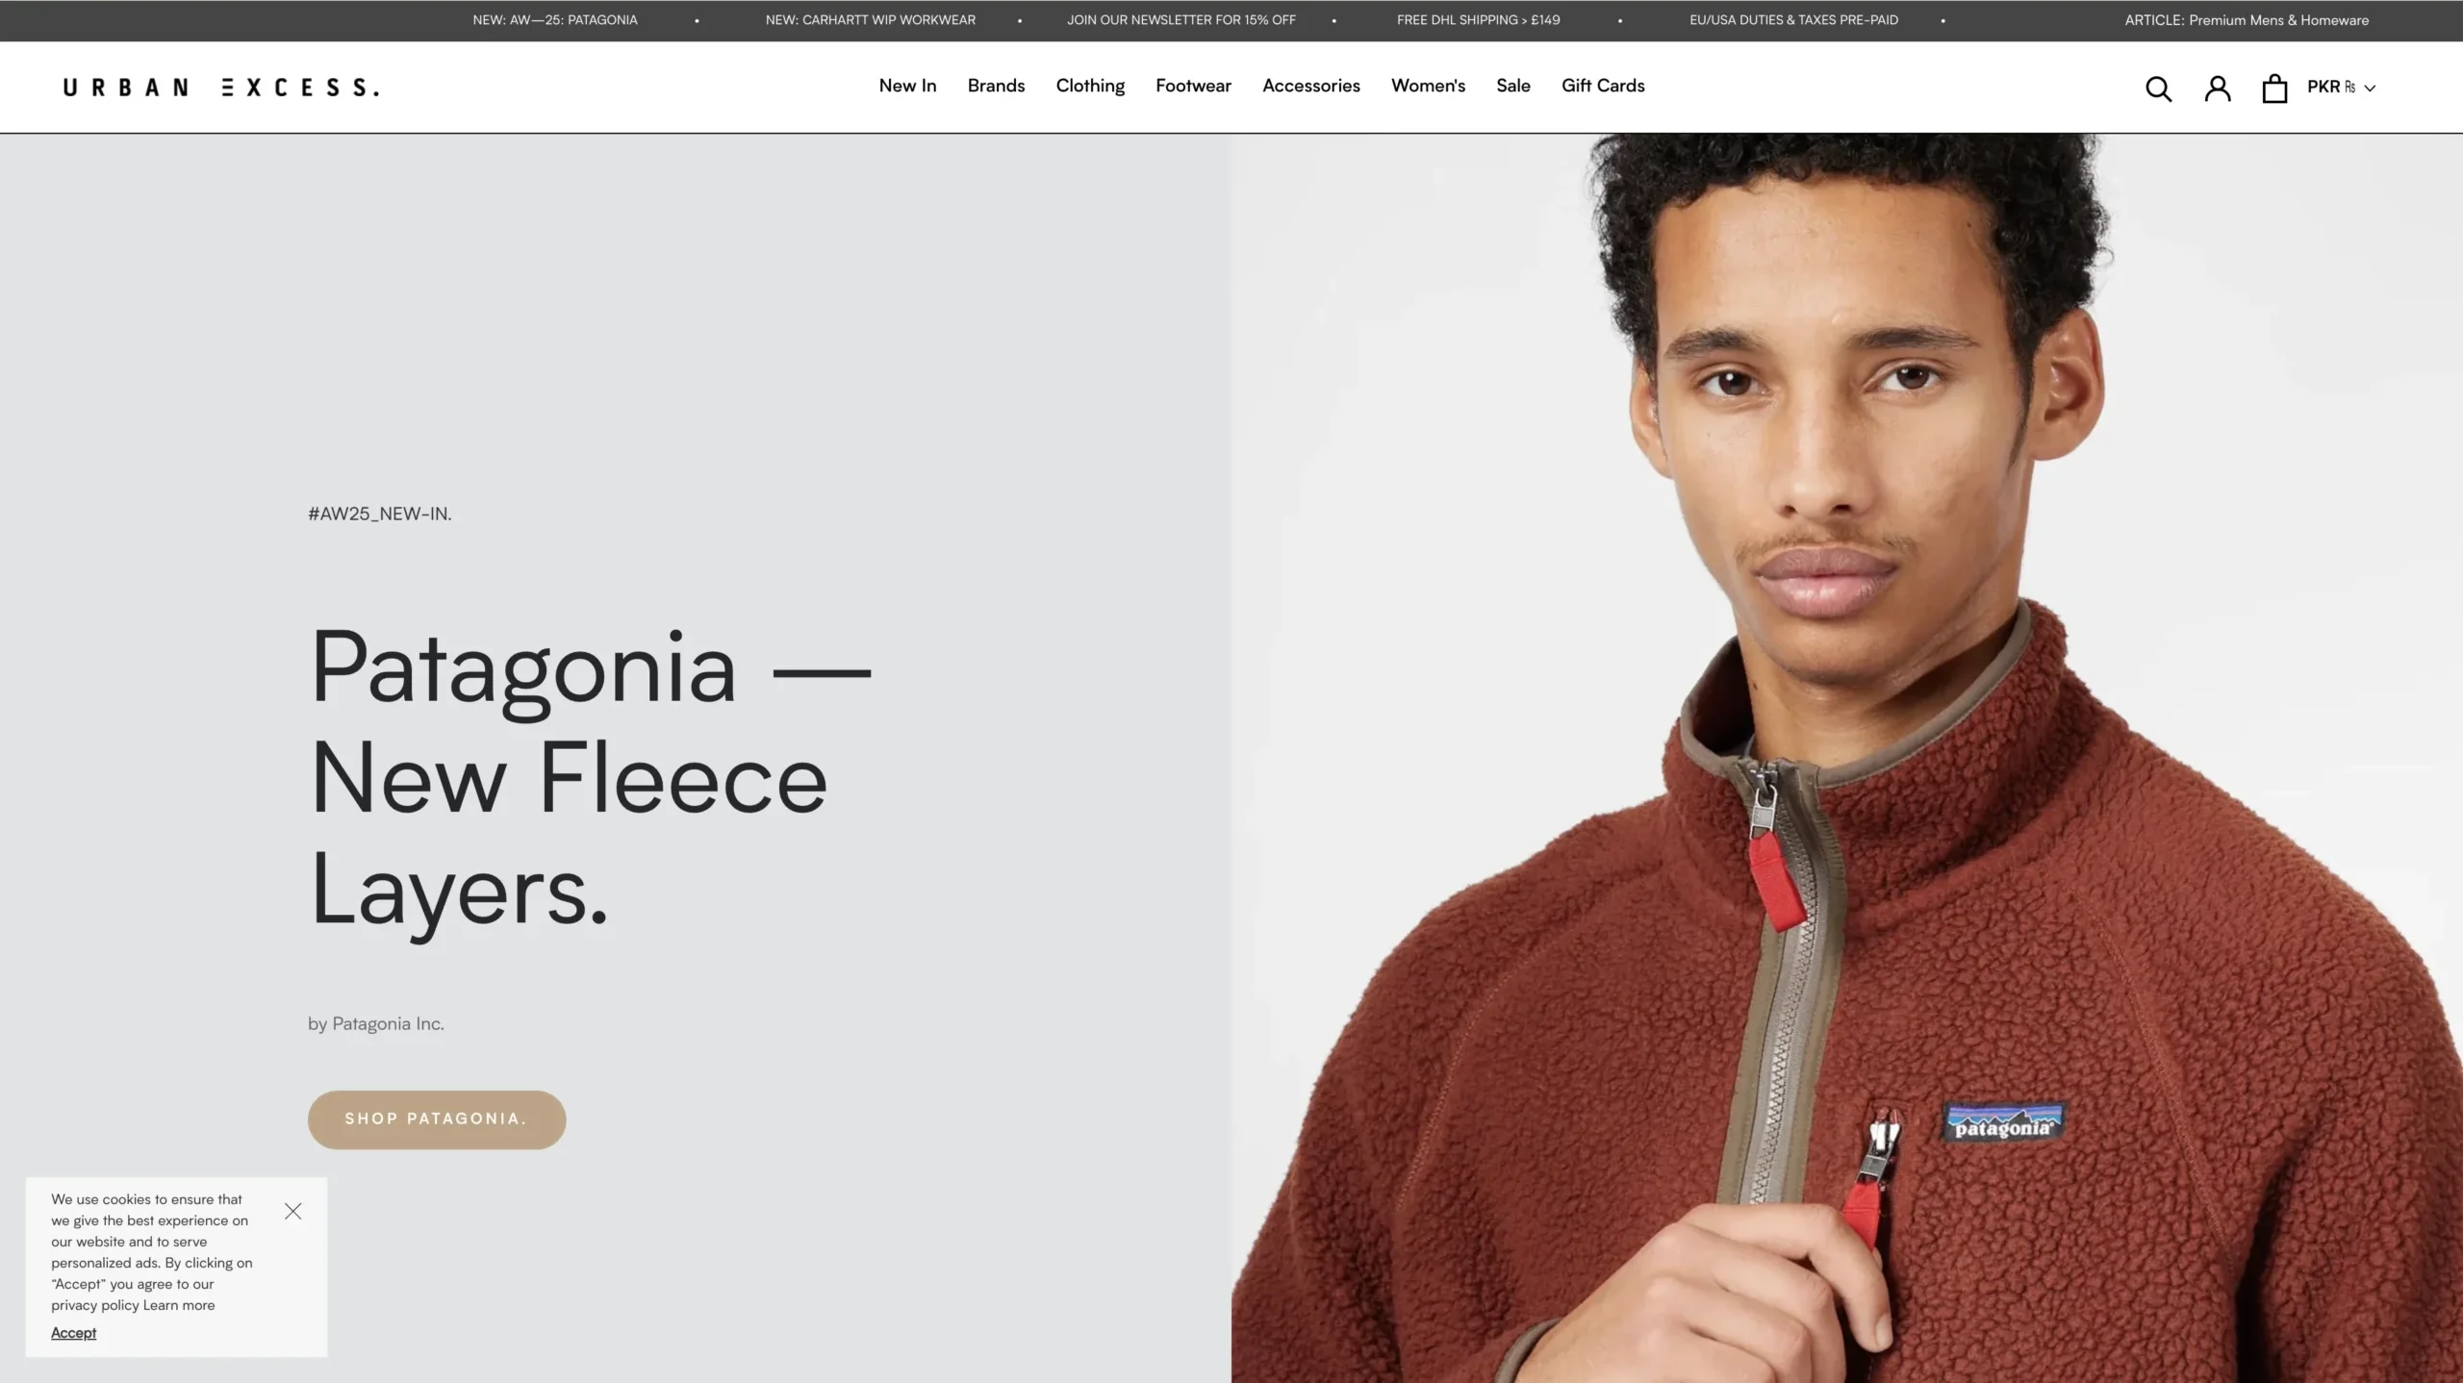Click the Patagonia fleece hero image
Image resolution: width=2463 pixels, height=1383 pixels.
coord(1846,758)
